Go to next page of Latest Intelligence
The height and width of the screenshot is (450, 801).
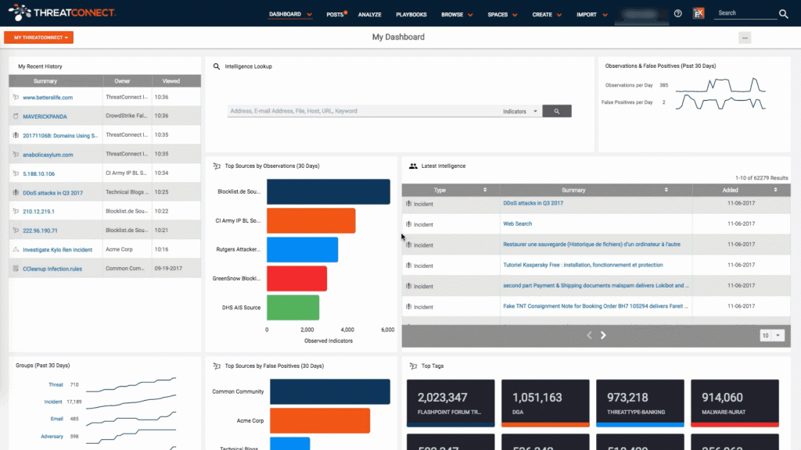click(x=603, y=335)
